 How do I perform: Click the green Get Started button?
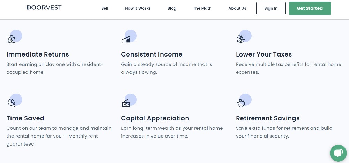310,8
